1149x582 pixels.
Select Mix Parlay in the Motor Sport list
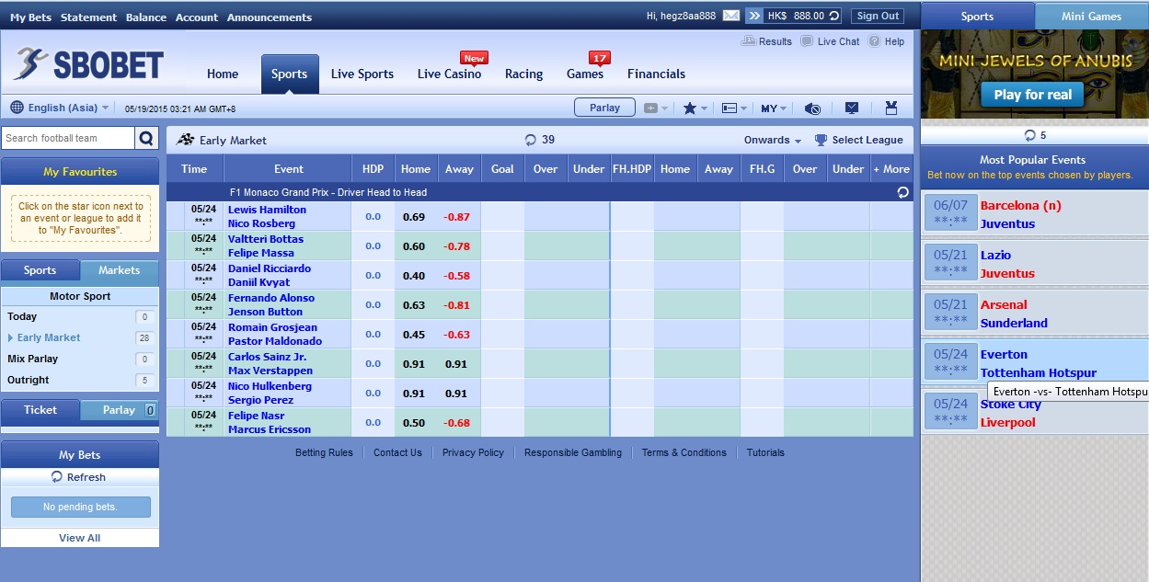click(x=79, y=359)
